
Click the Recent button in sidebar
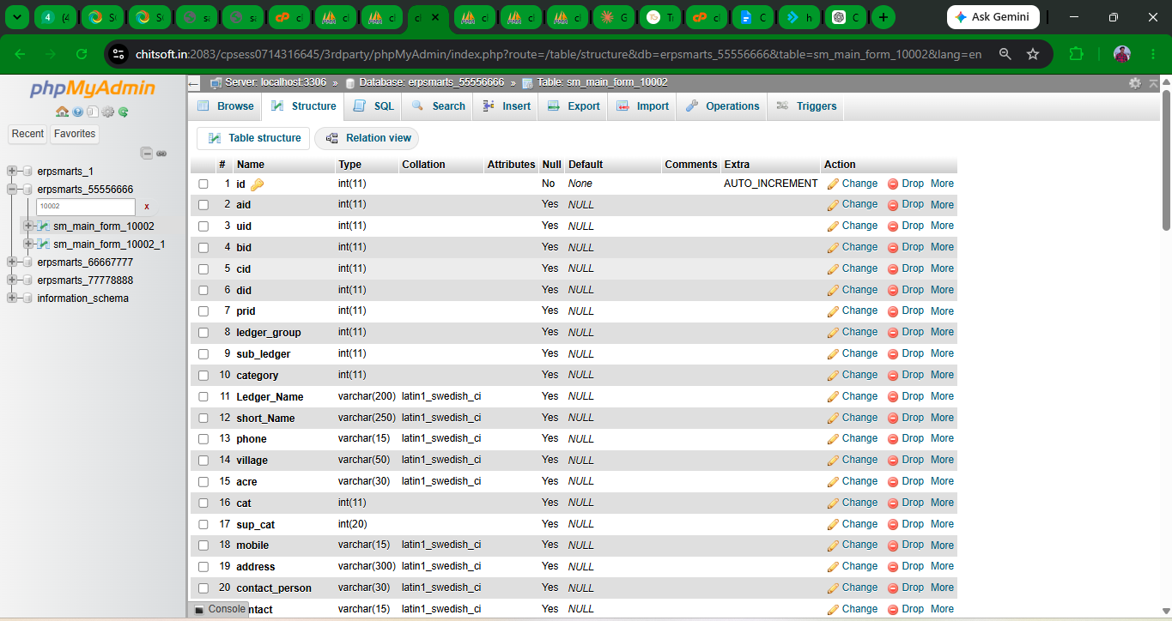point(27,134)
